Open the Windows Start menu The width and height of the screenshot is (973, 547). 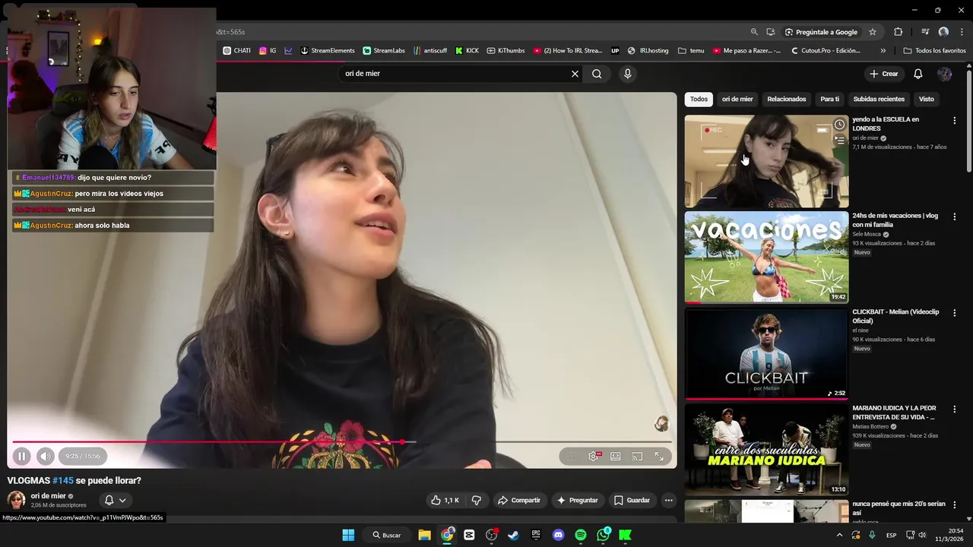tap(348, 535)
